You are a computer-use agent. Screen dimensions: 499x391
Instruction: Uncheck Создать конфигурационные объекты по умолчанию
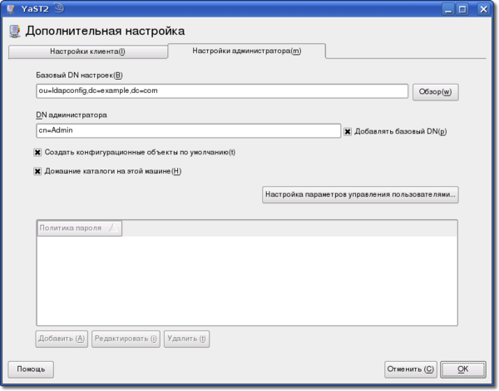[38, 153]
